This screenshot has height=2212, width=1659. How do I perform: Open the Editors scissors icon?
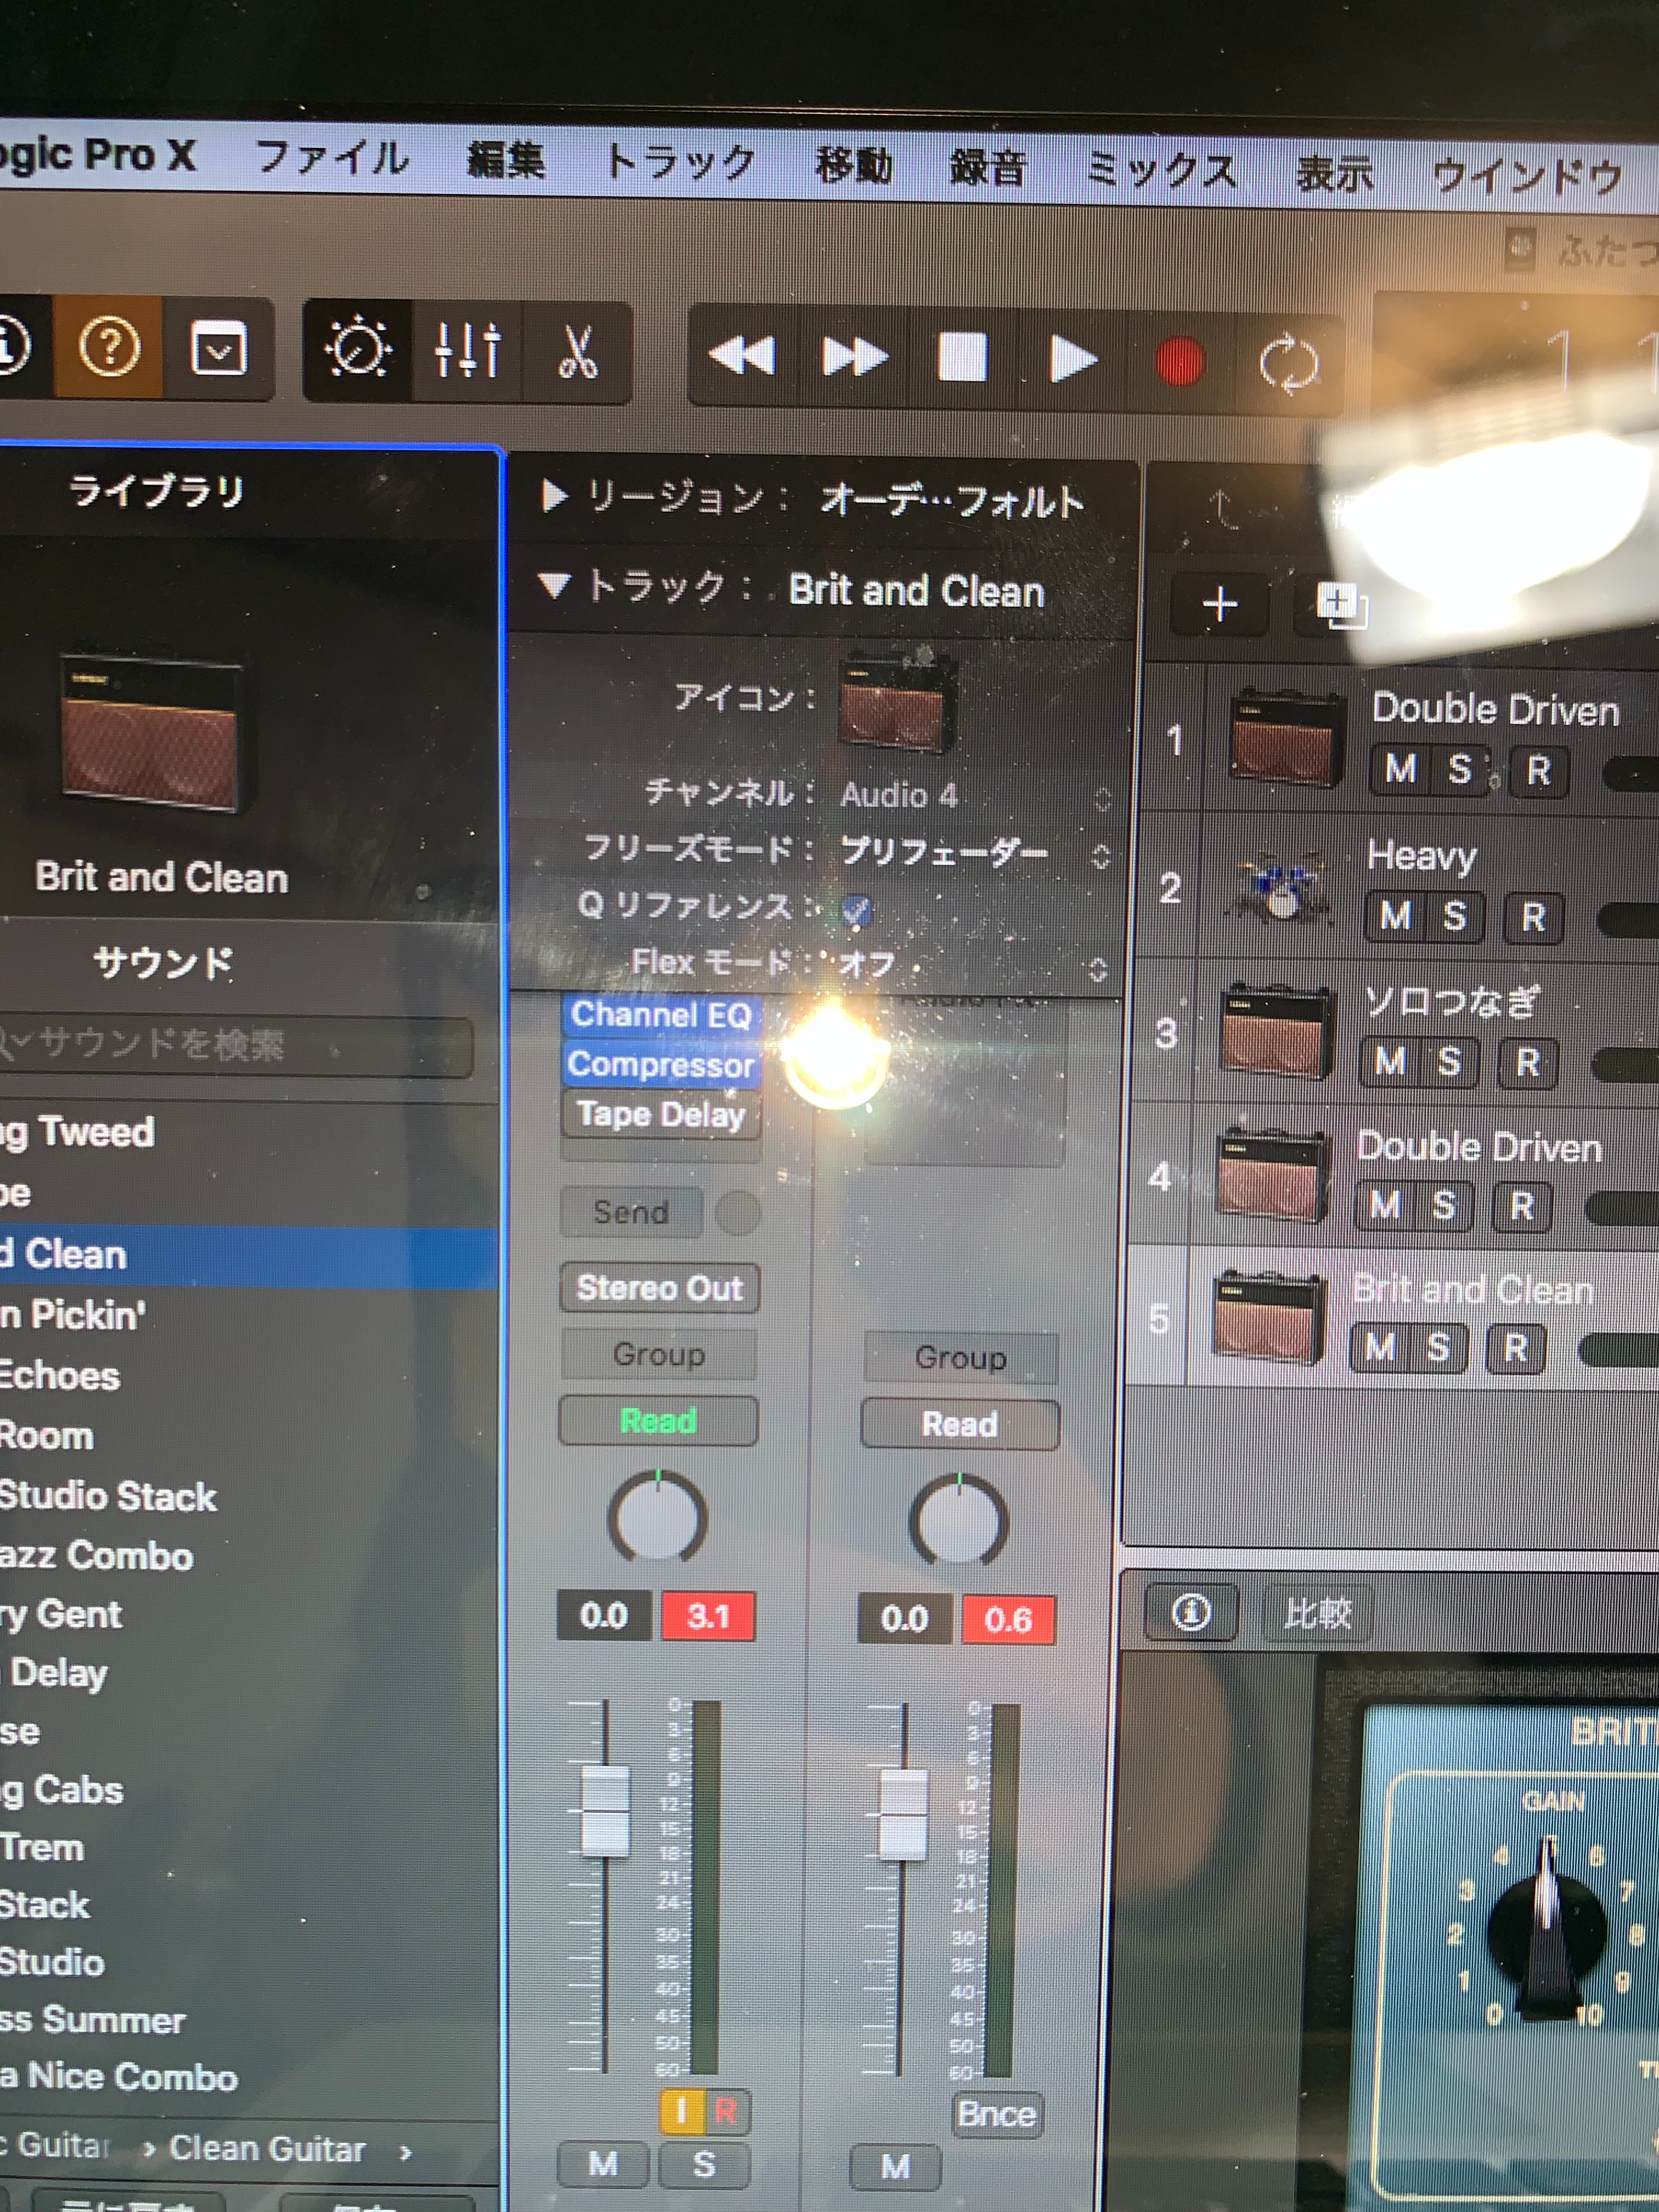[x=577, y=354]
